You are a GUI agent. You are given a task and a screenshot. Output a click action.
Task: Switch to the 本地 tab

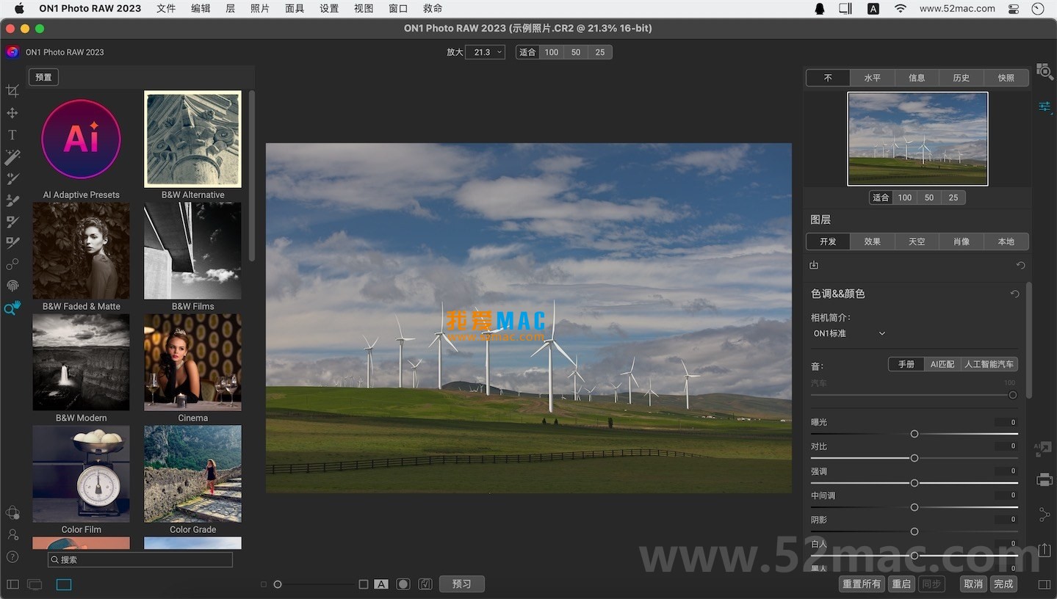(1006, 242)
